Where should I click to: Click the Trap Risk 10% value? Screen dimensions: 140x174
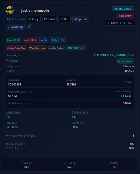(x=131, y=148)
